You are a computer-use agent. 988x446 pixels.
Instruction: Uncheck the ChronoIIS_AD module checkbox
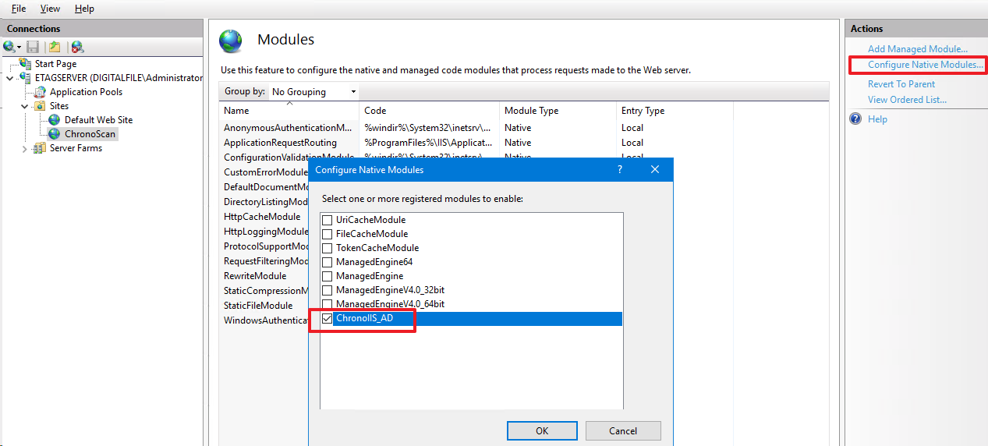328,318
